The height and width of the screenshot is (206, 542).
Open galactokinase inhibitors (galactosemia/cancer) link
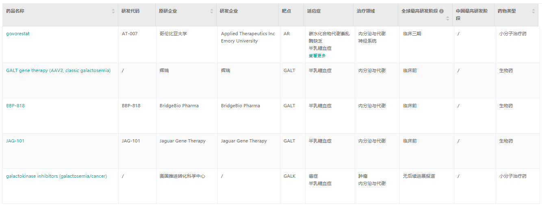pyautogui.click(x=56, y=176)
